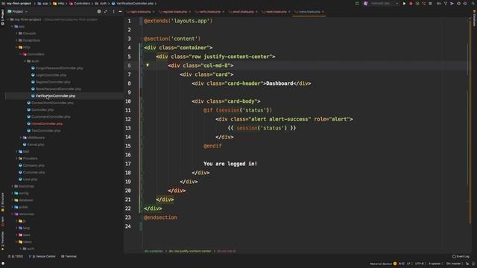The height and width of the screenshot is (268, 477).
Task: Collapse the Controllers folder
Action: (21, 54)
